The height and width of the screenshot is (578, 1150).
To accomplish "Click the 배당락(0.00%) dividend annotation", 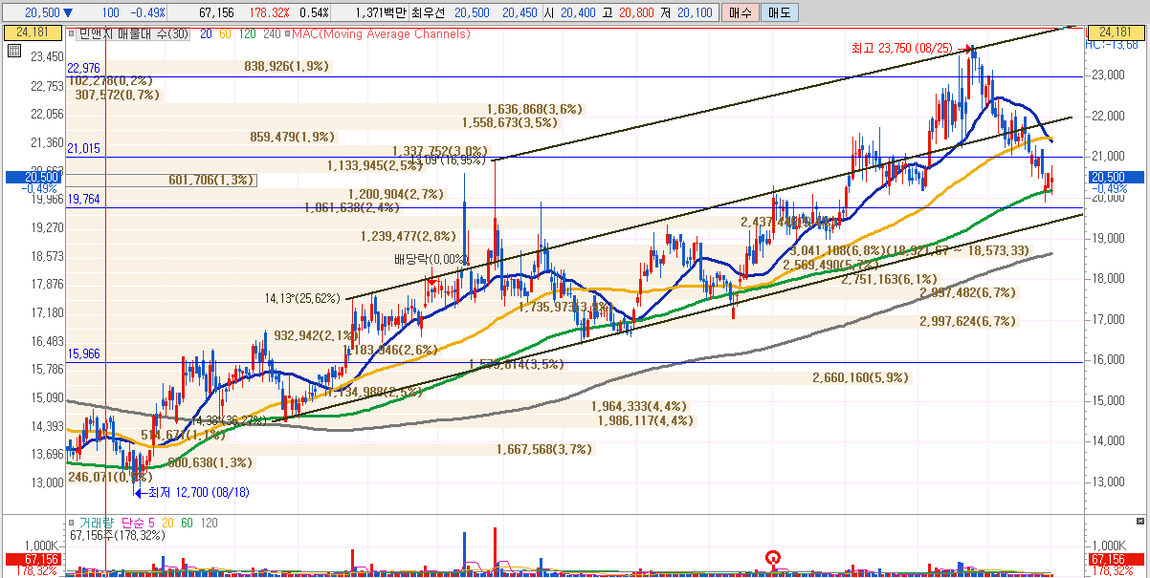I will click(431, 259).
